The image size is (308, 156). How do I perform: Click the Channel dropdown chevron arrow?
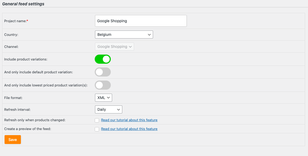(x=130, y=47)
